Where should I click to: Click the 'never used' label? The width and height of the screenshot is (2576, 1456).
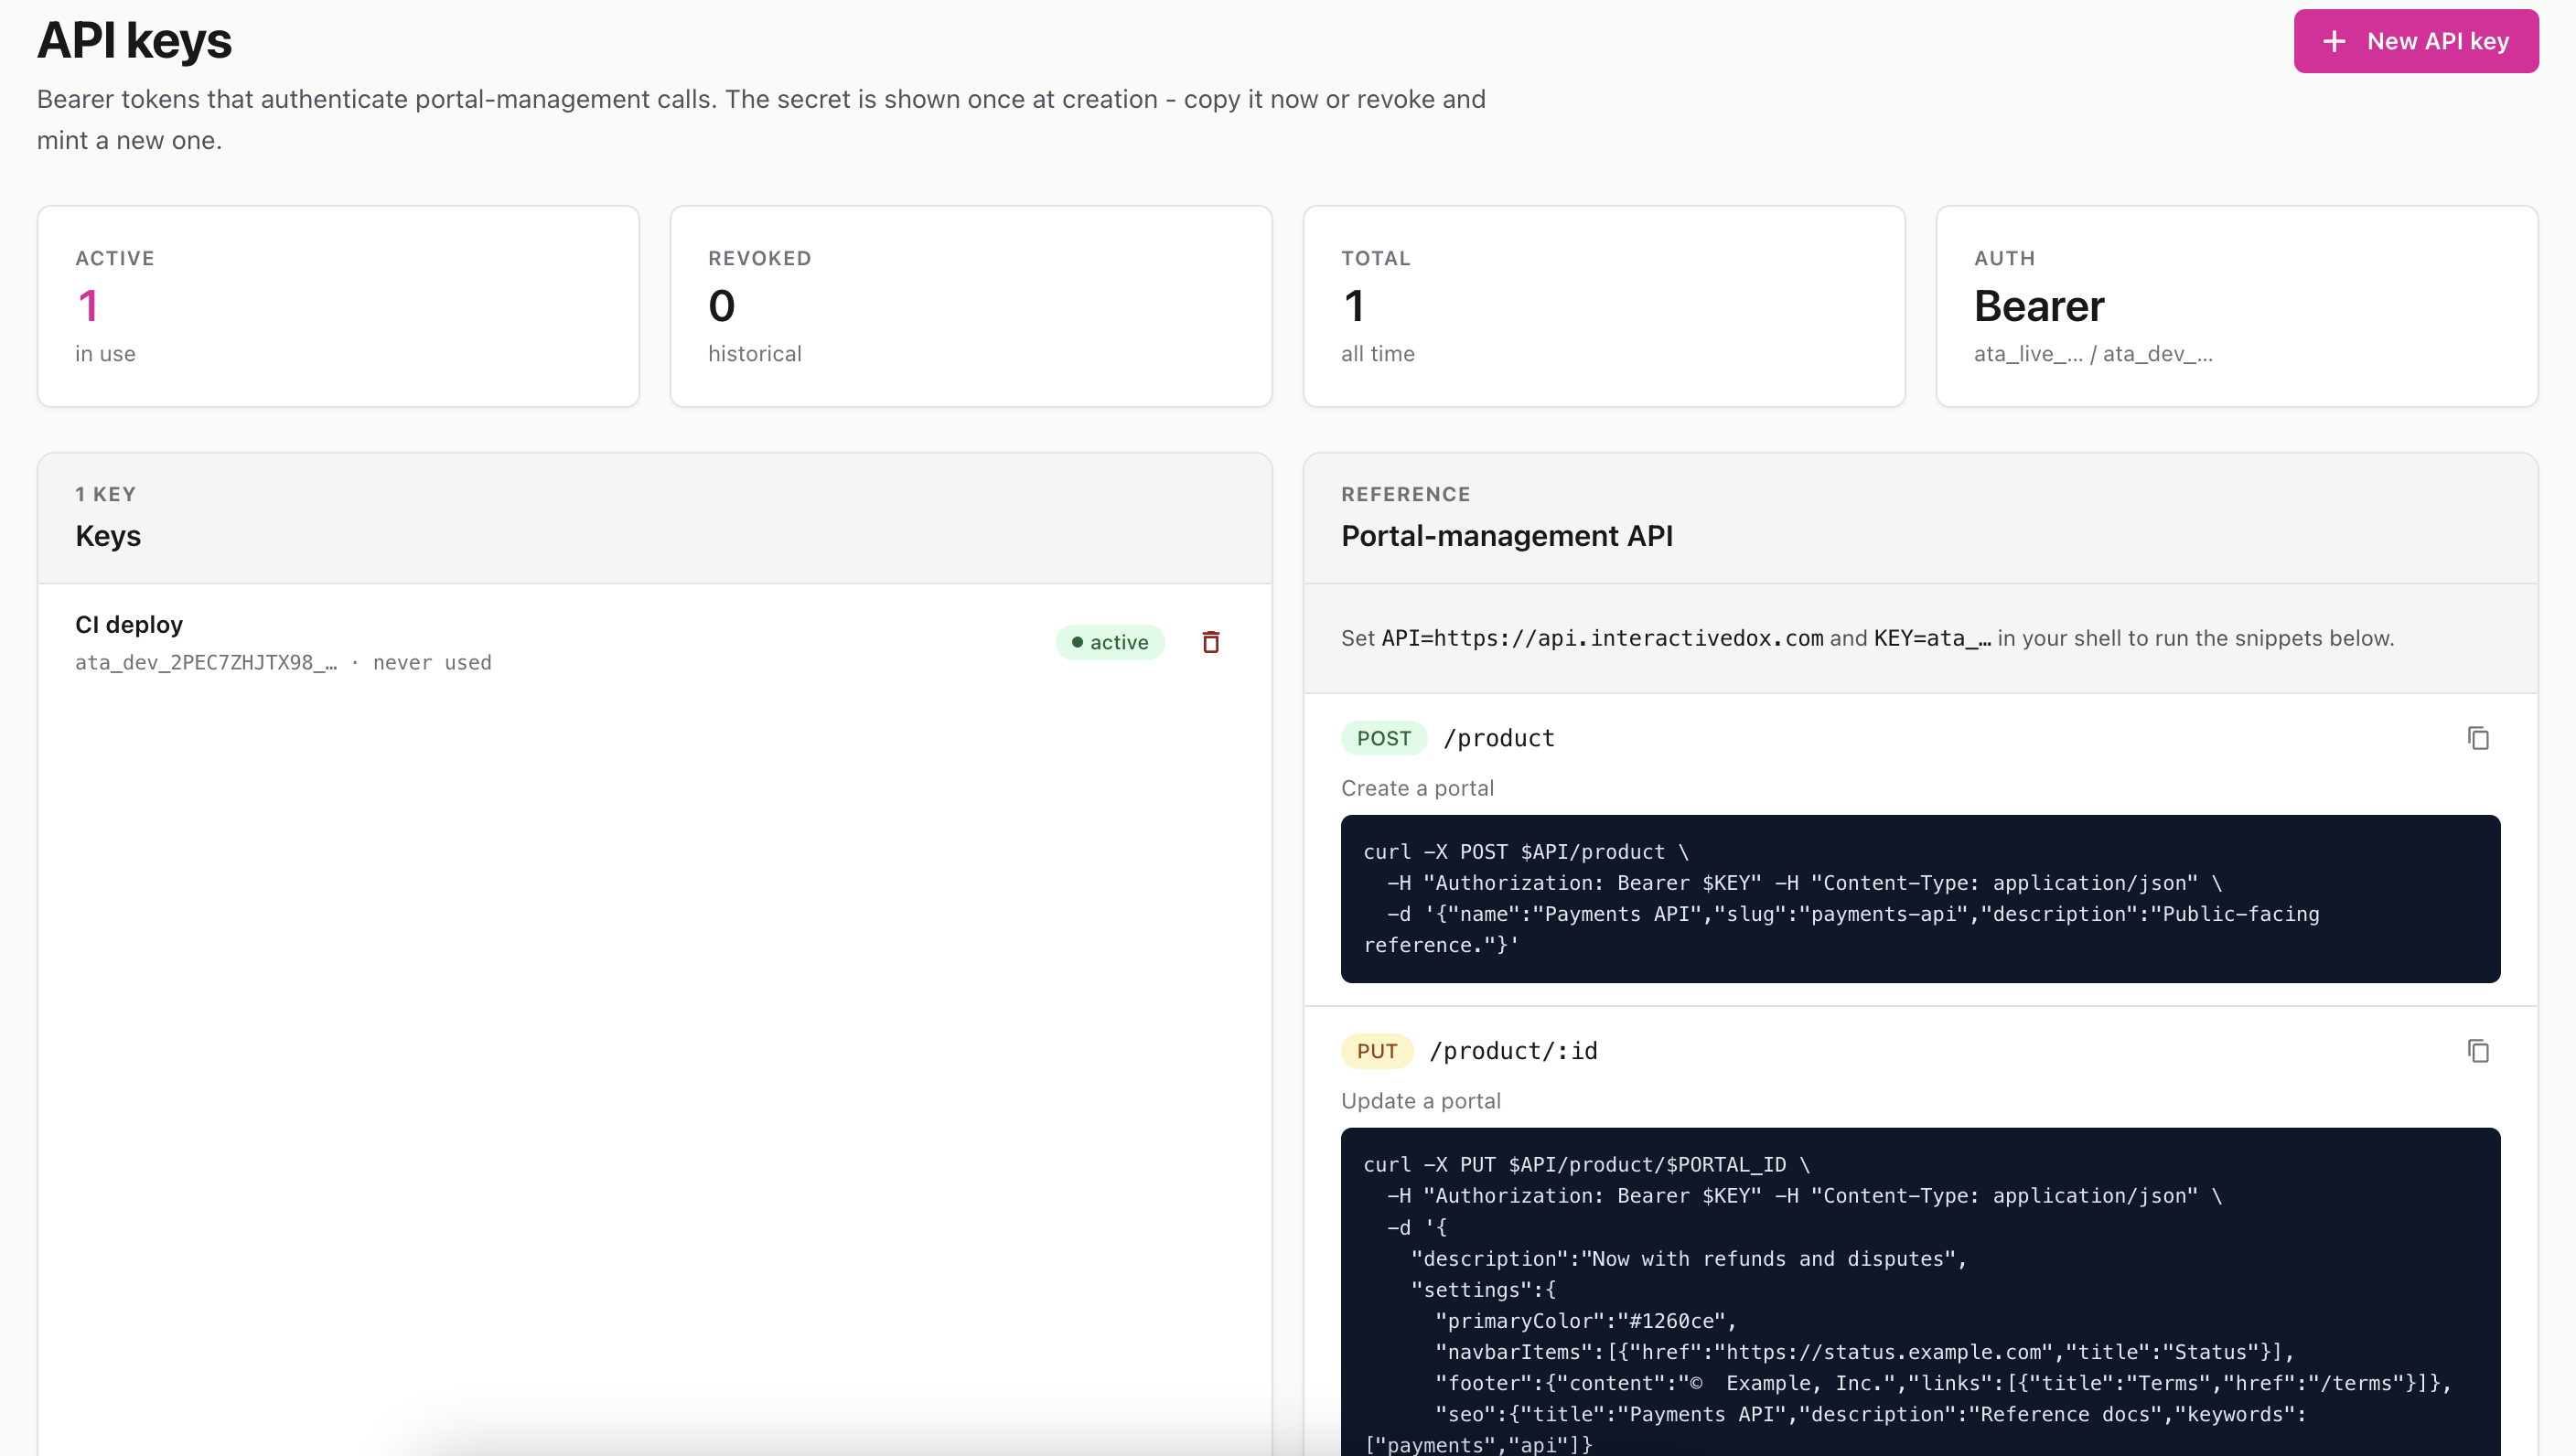coord(432,663)
